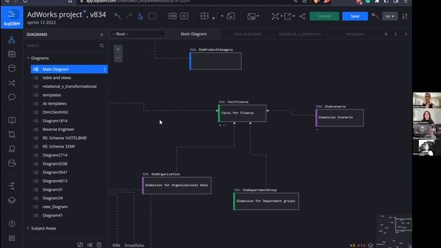
Task: Open the layers stack sidebar icon
Action: [12, 200]
